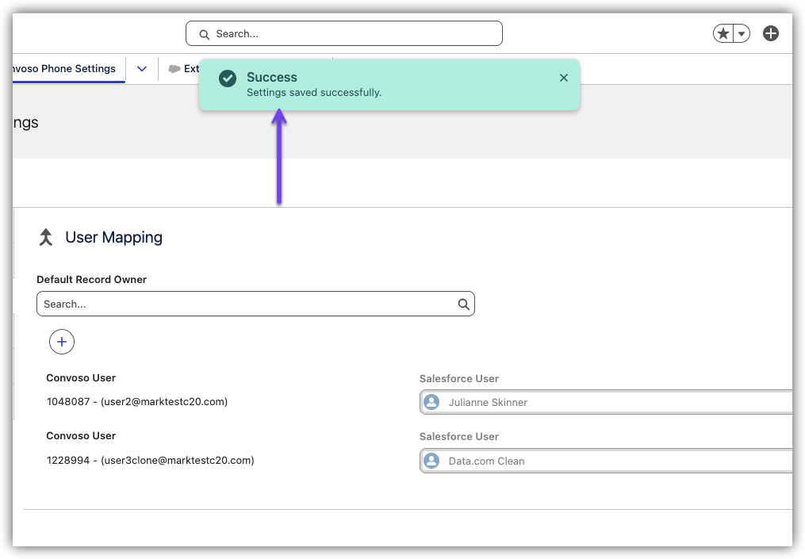Add a new user mapping with plus button
The width and height of the screenshot is (805, 559).
pyautogui.click(x=62, y=342)
